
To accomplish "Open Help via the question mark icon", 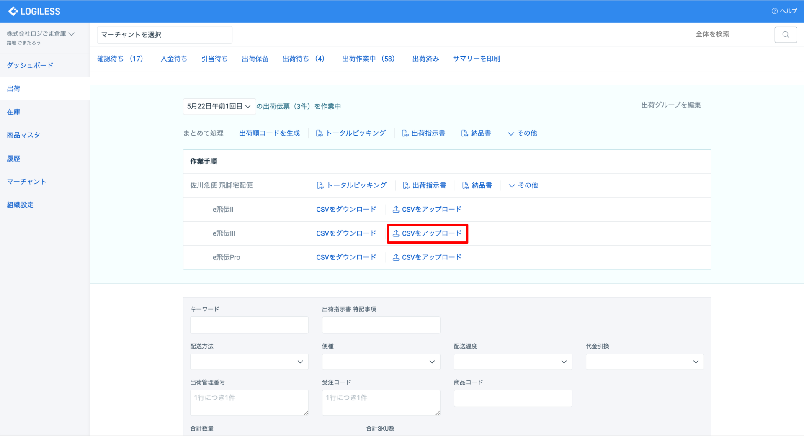I will [774, 11].
